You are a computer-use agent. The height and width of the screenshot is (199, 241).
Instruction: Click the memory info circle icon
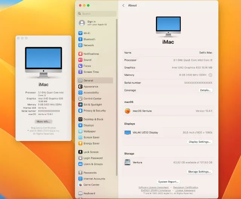tap(210, 75)
